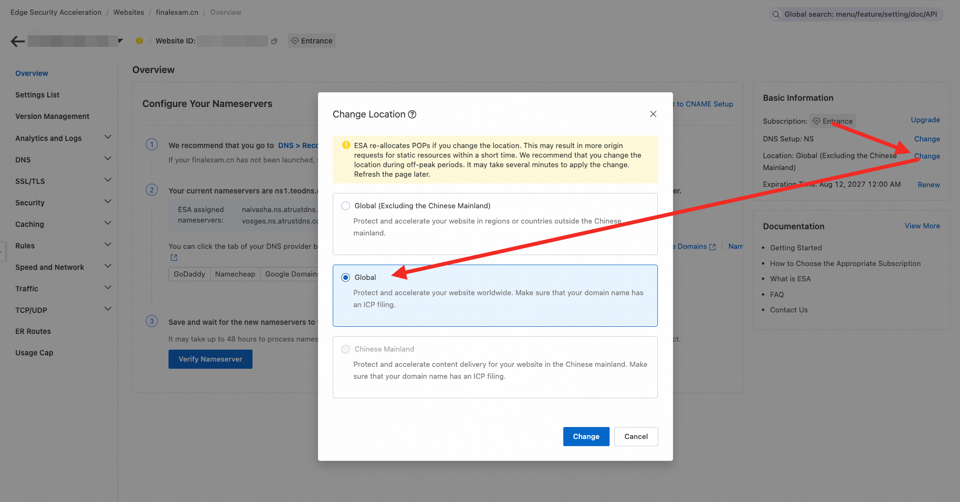960x502 pixels.
Task: Click the Verify Nameserver button
Action: 210,359
